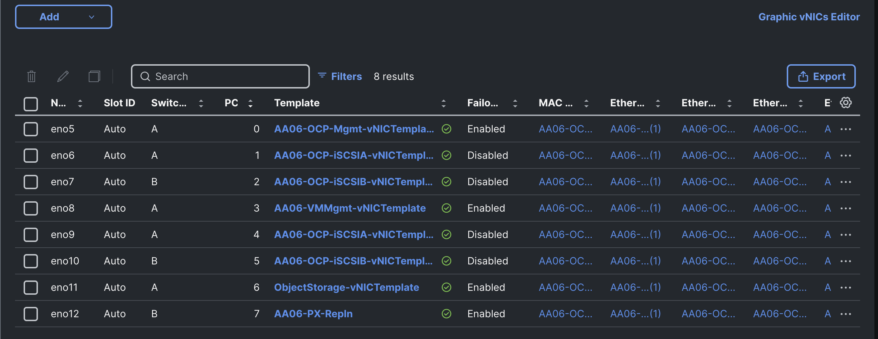Click inside the Search input field
878x339 pixels.
(220, 76)
